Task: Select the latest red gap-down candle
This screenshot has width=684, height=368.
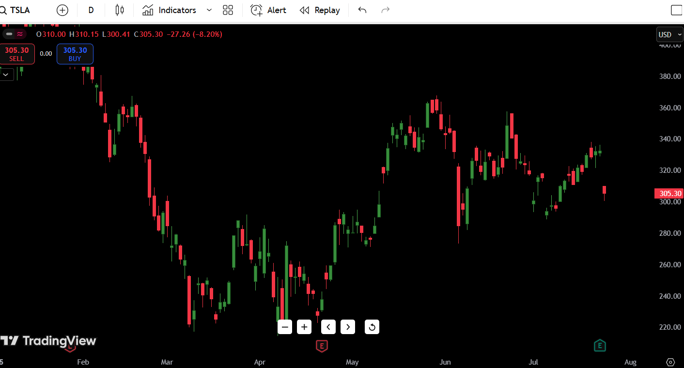Action: tap(604, 190)
